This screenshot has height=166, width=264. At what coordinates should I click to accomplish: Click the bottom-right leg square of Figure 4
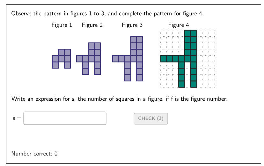[x=194, y=84]
